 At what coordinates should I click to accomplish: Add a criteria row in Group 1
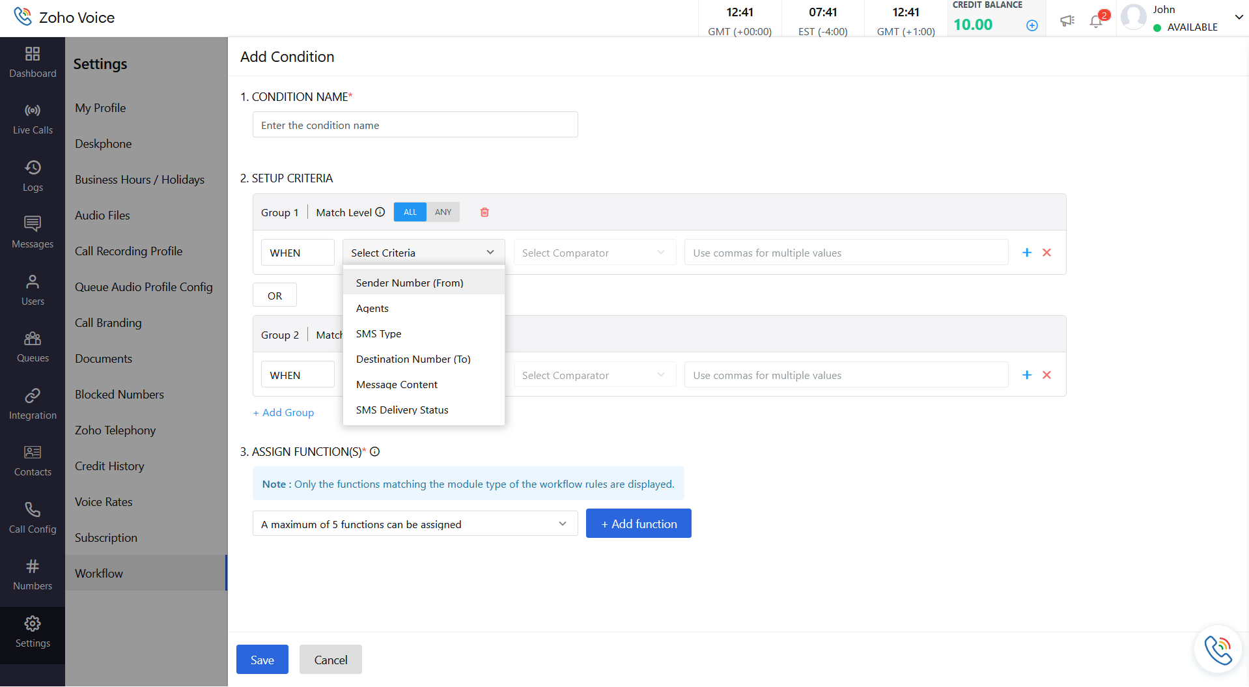click(x=1027, y=253)
